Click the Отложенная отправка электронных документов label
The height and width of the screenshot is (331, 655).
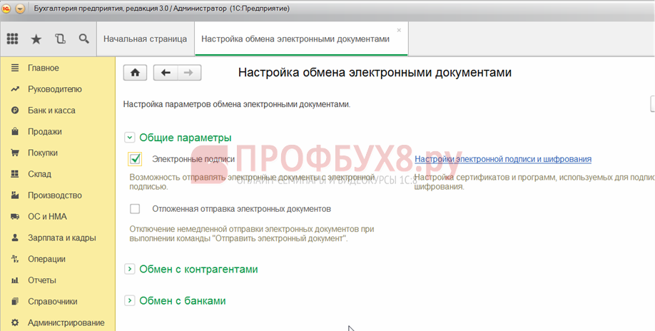click(x=241, y=209)
